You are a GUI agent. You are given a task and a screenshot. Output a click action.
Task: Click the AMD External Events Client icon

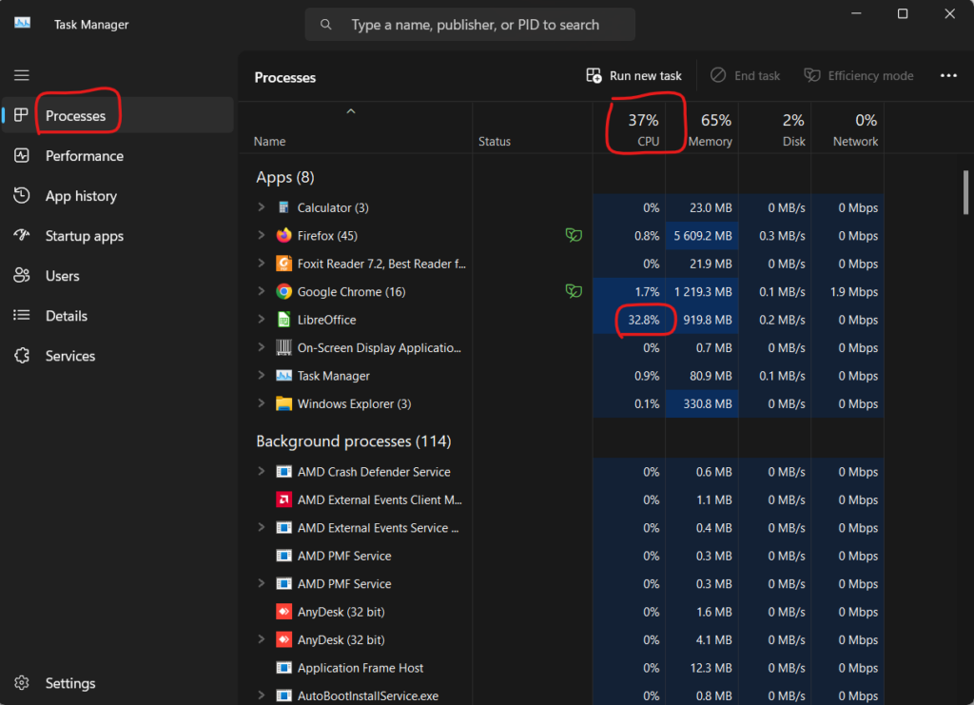point(283,499)
